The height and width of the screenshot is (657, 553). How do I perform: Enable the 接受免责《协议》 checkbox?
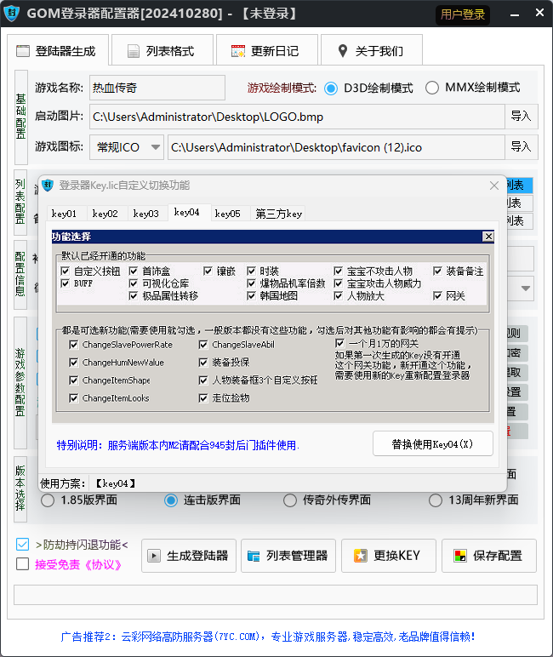(x=23, y=563)
